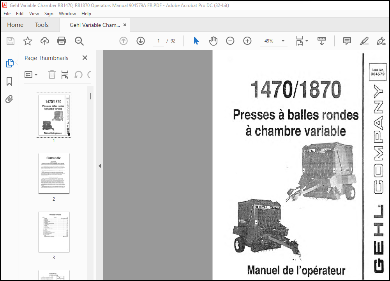
Task: Open Page Thumbnails sidebar icon
Action: 10,63
